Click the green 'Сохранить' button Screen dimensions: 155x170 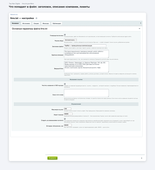pos(52,158)
